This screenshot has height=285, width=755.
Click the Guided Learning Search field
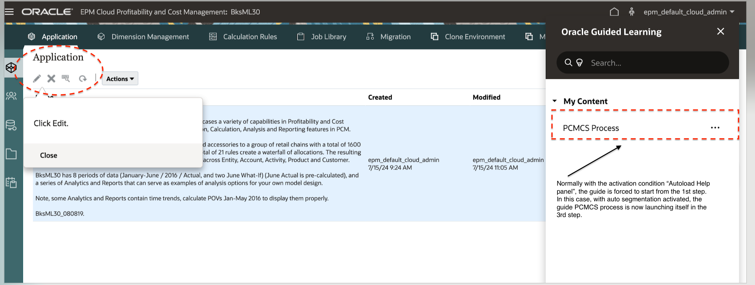pos(642,62)
